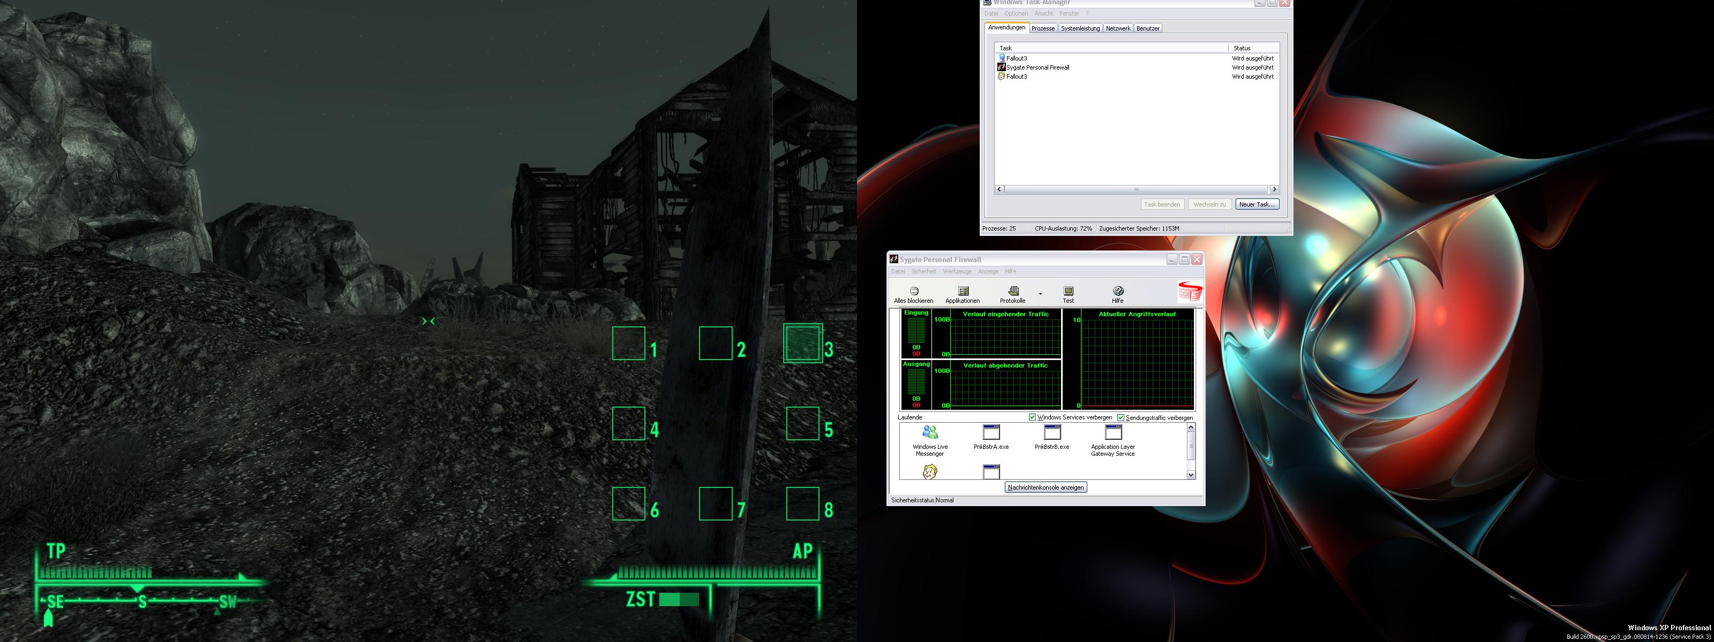Open the ? menu in Task-Manager
Image resolution: width=1714 pixels, height=642 pixels.
(1087, 13)
